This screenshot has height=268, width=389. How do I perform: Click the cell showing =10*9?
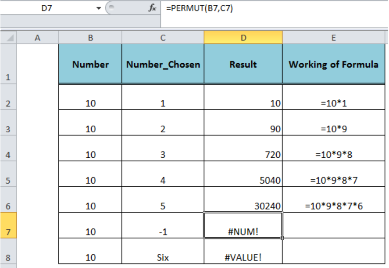coord(333,123)
